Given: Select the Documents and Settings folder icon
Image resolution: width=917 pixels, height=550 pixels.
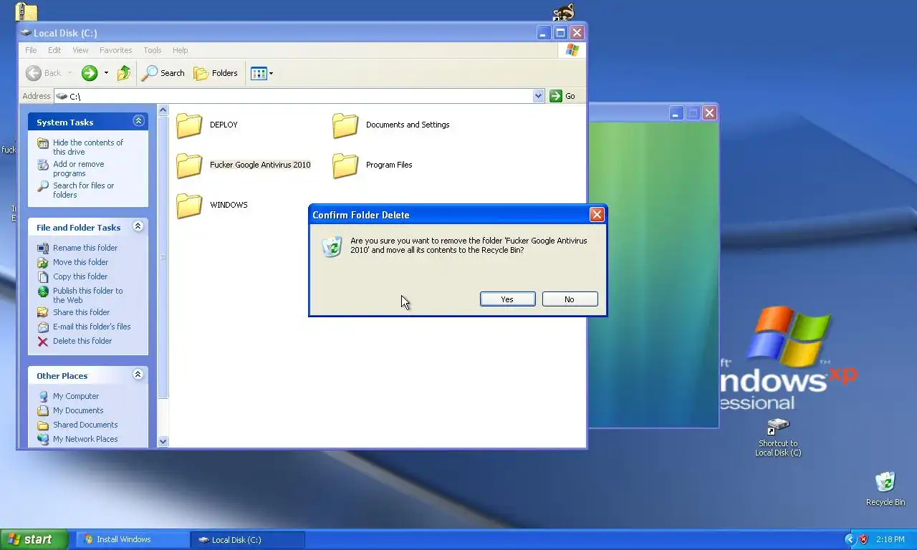Looking at the screenshot, I should 345,125.
